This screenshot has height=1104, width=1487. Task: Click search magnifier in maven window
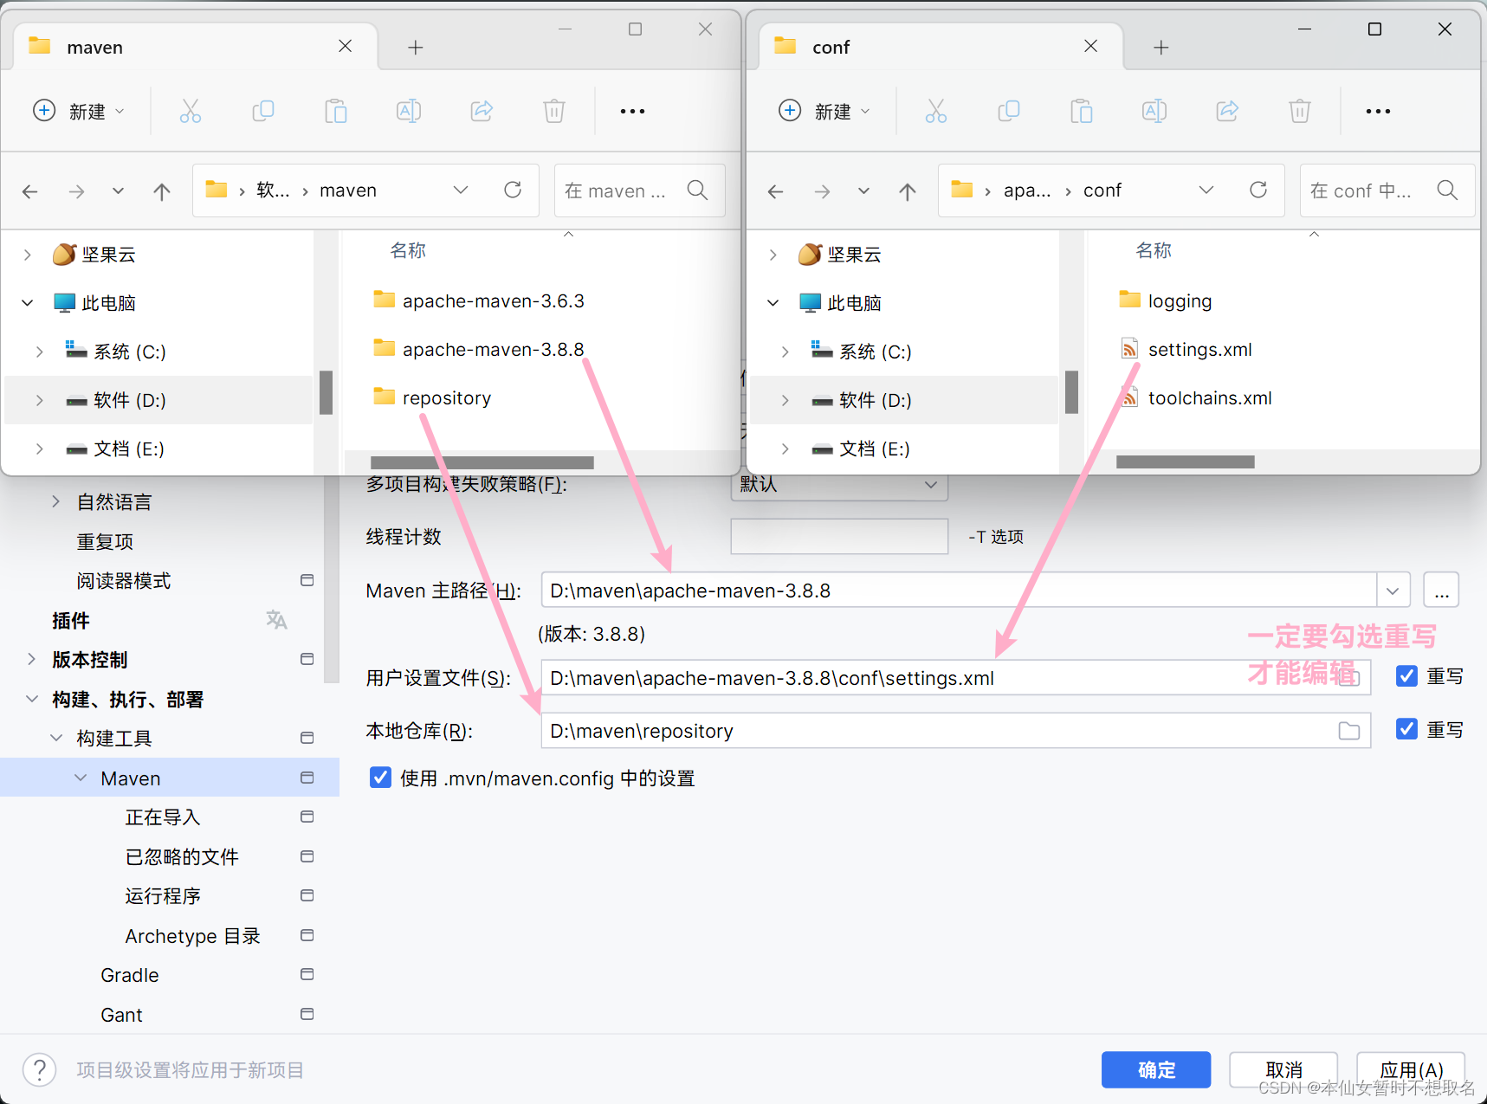[698, 190]
